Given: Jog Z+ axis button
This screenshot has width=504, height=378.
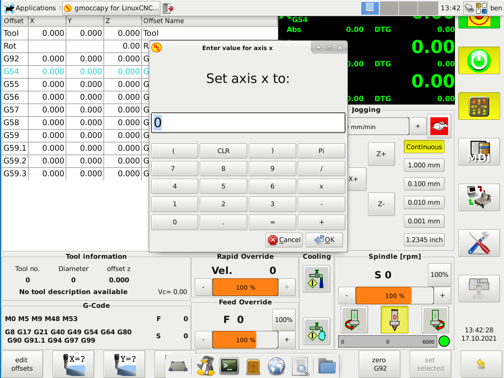Looking at the screenshot, I should 381,154.
